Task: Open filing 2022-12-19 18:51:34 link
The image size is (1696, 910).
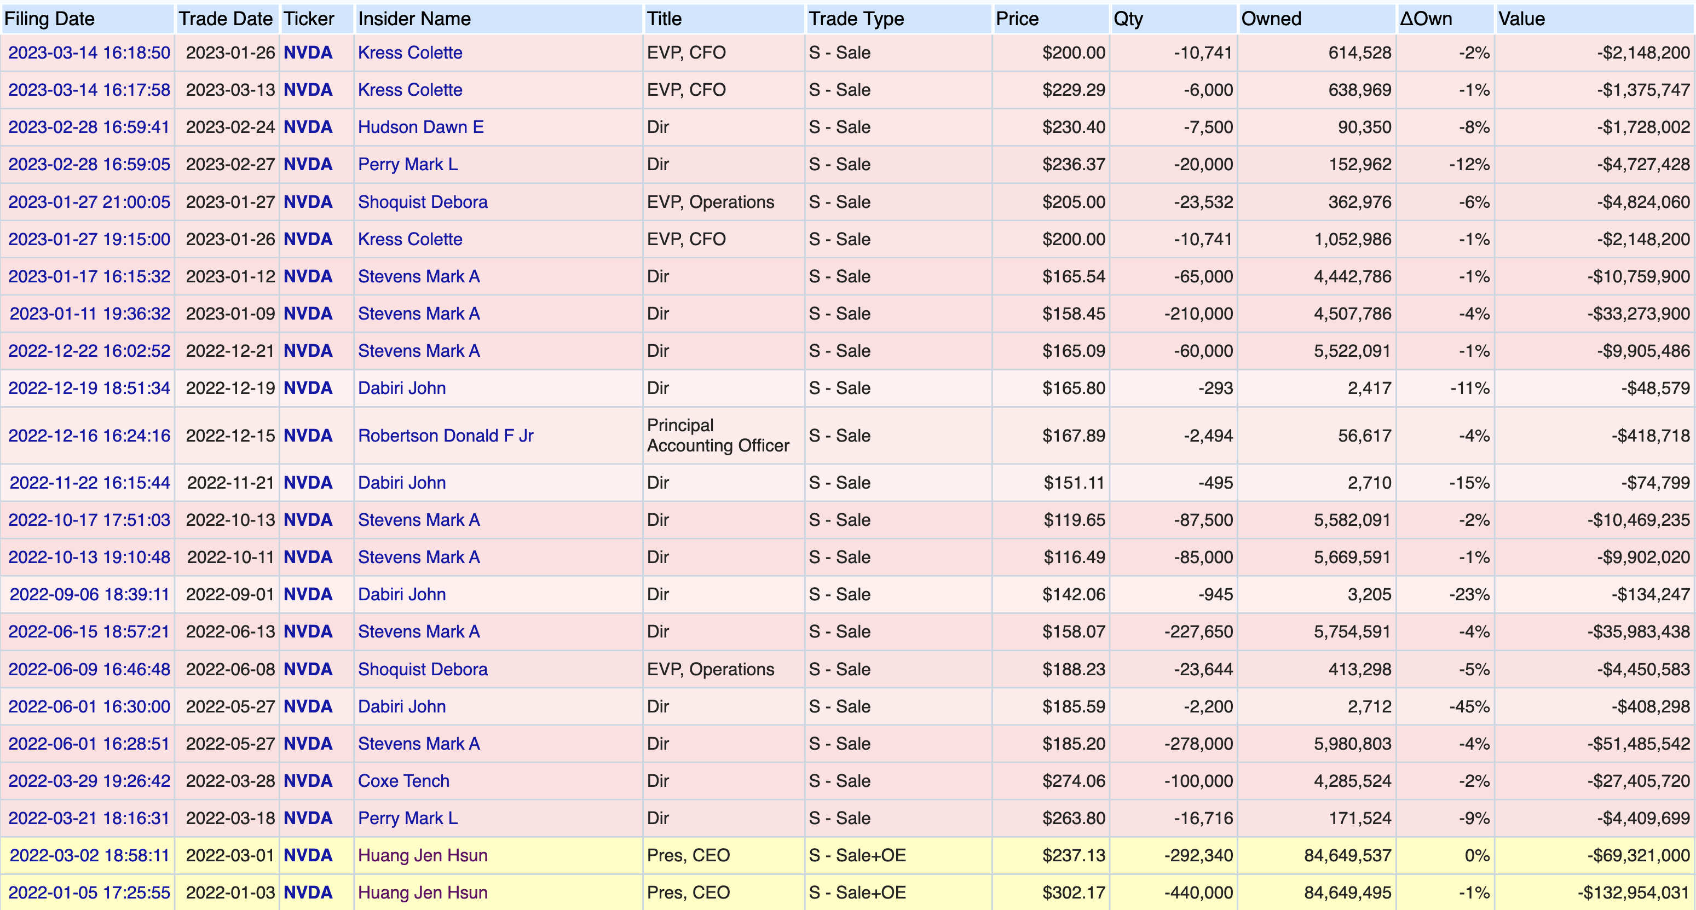Action: click(x=89, y=388)
